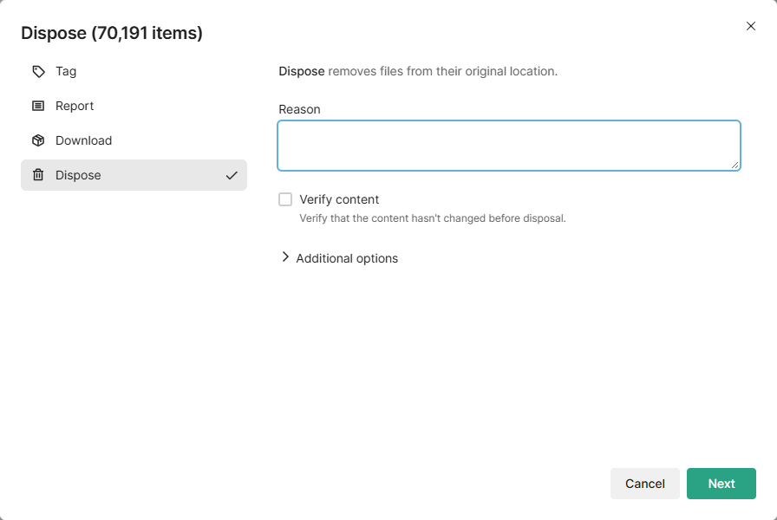The image size is (777, 520).
Task: Click the Additional options label
Action: click(x=347, y=258)
